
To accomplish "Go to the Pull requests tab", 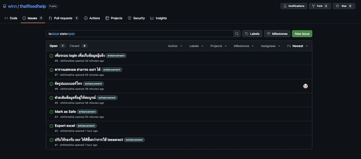I will 63,18.
